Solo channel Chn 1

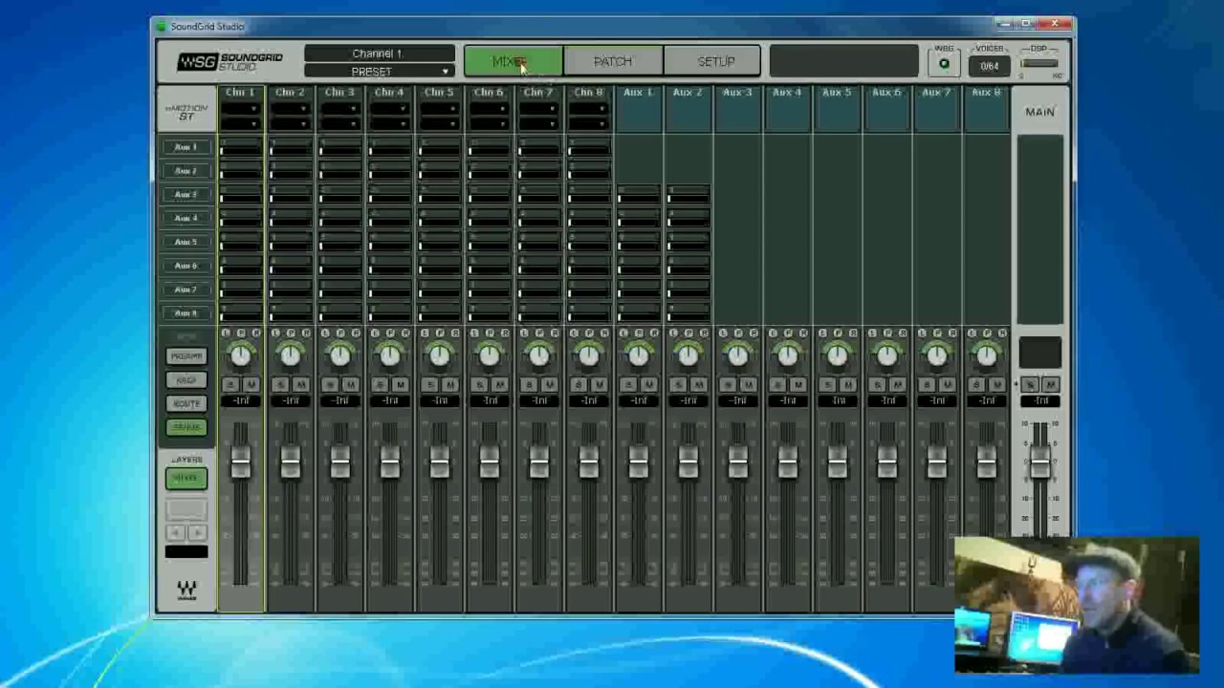229,384
